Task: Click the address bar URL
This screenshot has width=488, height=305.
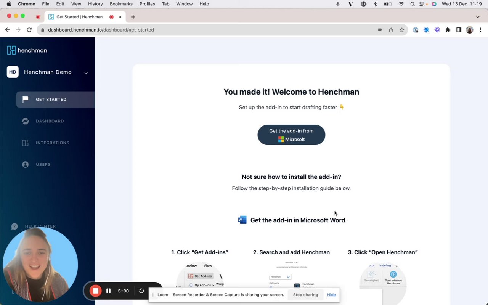Action: (101, 30)
